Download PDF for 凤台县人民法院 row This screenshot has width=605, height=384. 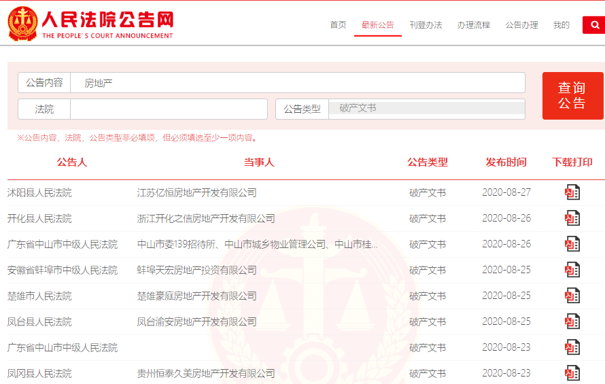572,321
